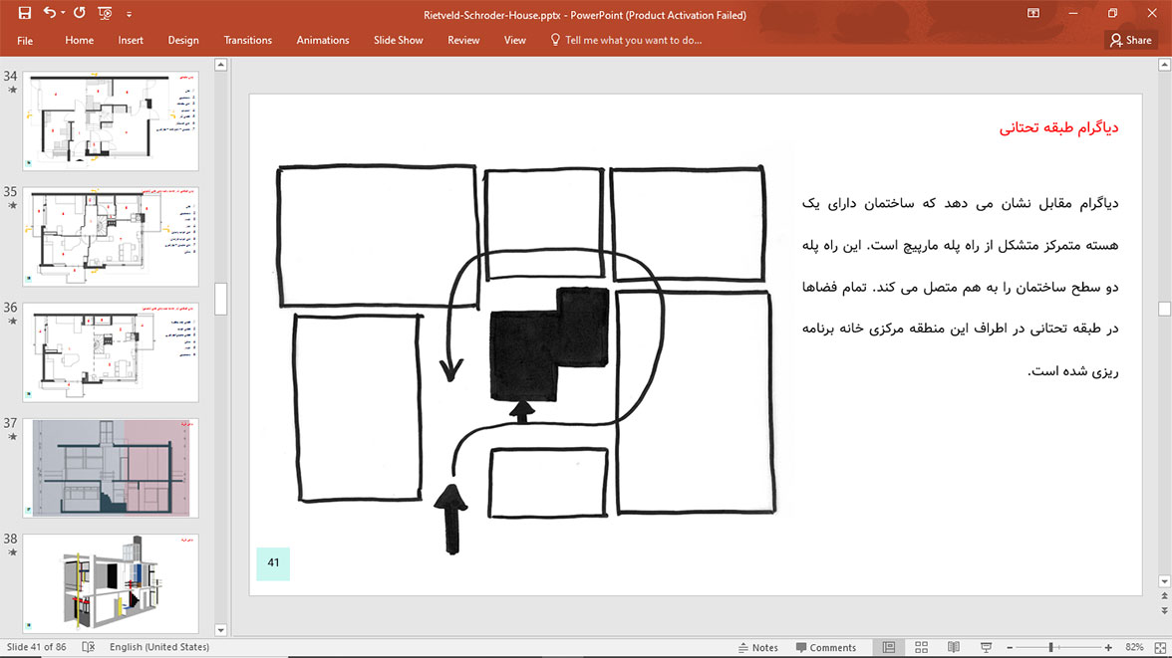Select slide 36 thumbnail
The height and width of the screenshot is (658, 1172).
point(111,352)
